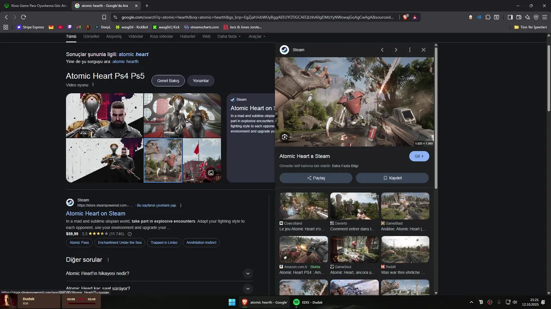This screenshot has width=551, height=309.
Task: Open the DeepL bookmark
Action: [102, 27]
